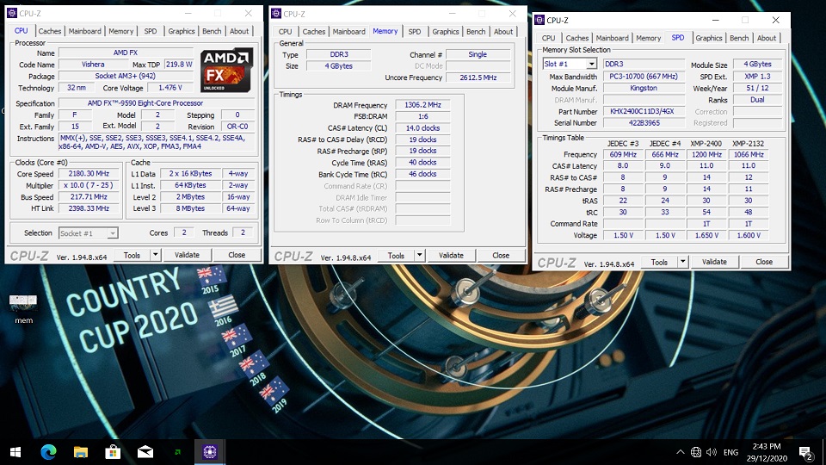This screenshot has width=826, height=465.
Task: Click Validate button in Memory window
Action: click(451, 255)
